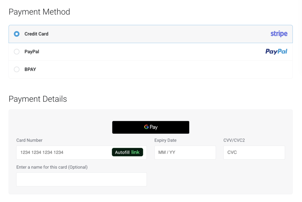
Task: Click the CVV/CVC2 label
Action: point(234,140)
